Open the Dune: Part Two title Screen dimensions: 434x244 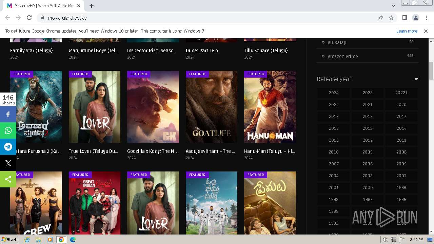pos(202,50)
